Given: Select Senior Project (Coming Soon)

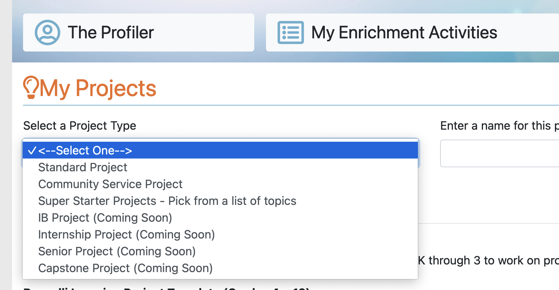Looking at the screenshot, I should click(x=117, y=251).
